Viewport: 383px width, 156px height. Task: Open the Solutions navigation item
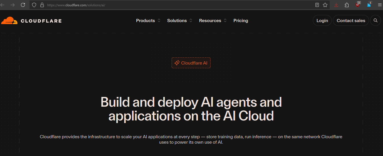pos(177,21)
